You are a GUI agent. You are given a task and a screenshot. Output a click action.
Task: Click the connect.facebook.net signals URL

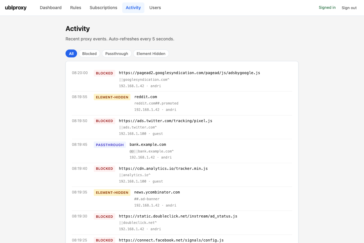(171, 240)
